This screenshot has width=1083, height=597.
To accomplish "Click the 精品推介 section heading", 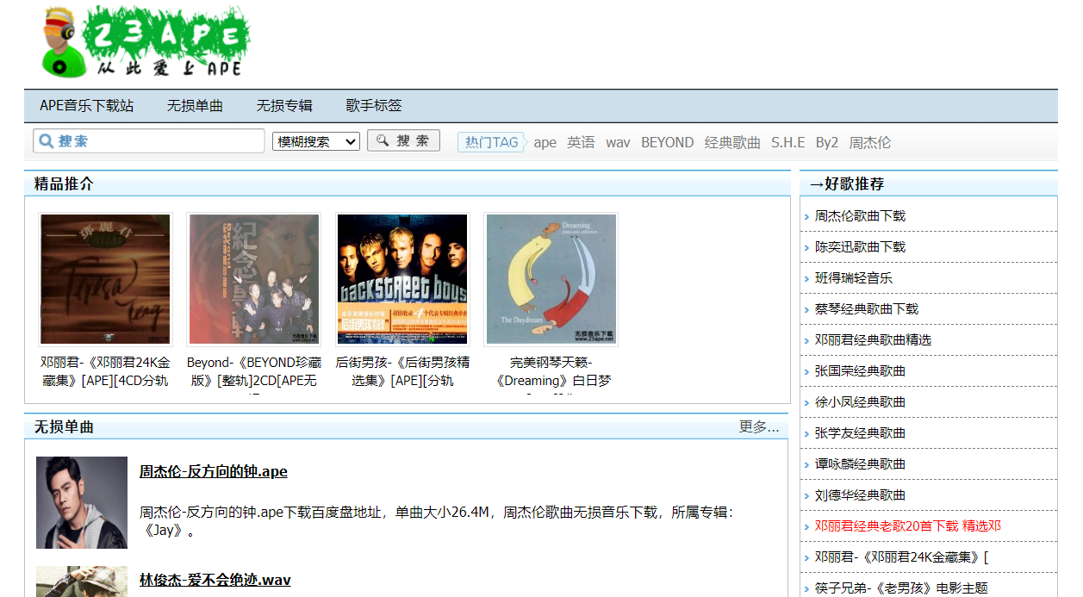I will click(64, 183).
